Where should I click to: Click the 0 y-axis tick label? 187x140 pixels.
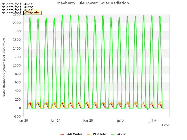pos(20,108)
